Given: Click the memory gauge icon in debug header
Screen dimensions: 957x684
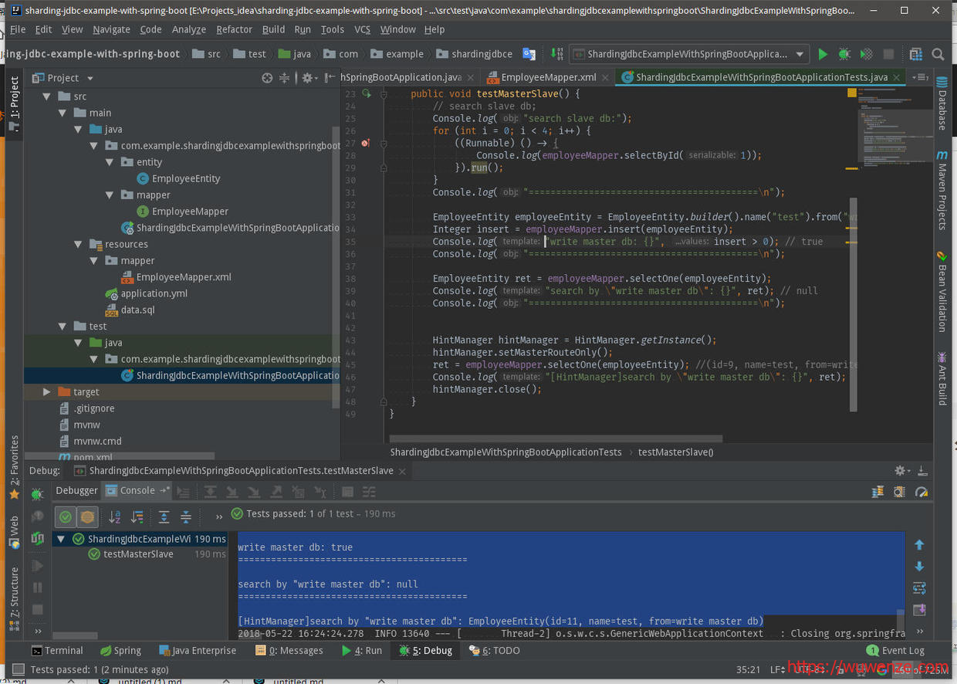Looking at the screenshot, I should pos(921,491).
